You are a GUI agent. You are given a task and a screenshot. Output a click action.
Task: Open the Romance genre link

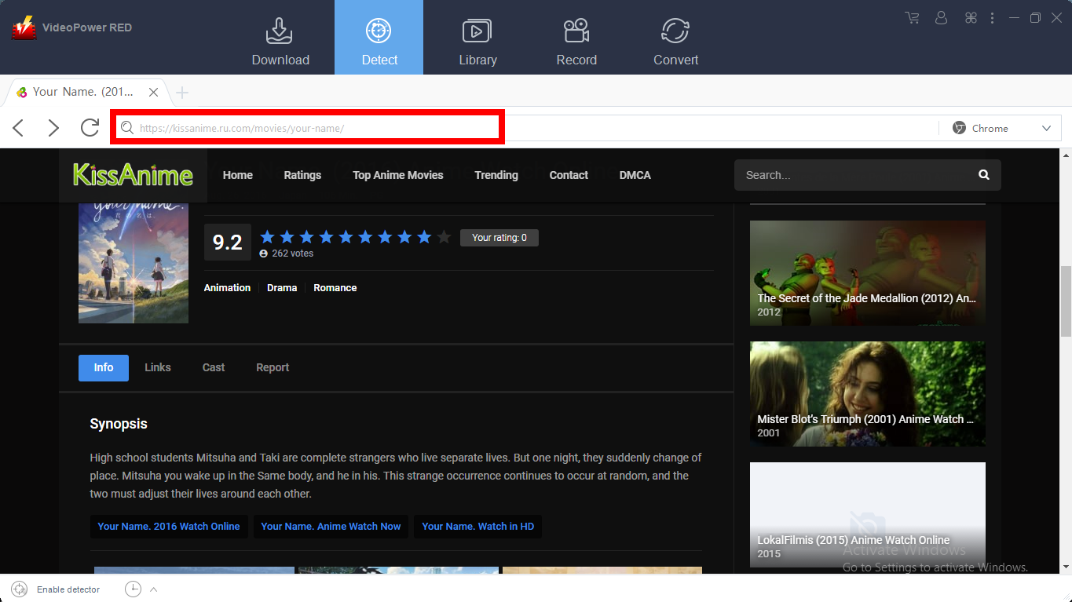pyautogui.click(x=335, y=288)
